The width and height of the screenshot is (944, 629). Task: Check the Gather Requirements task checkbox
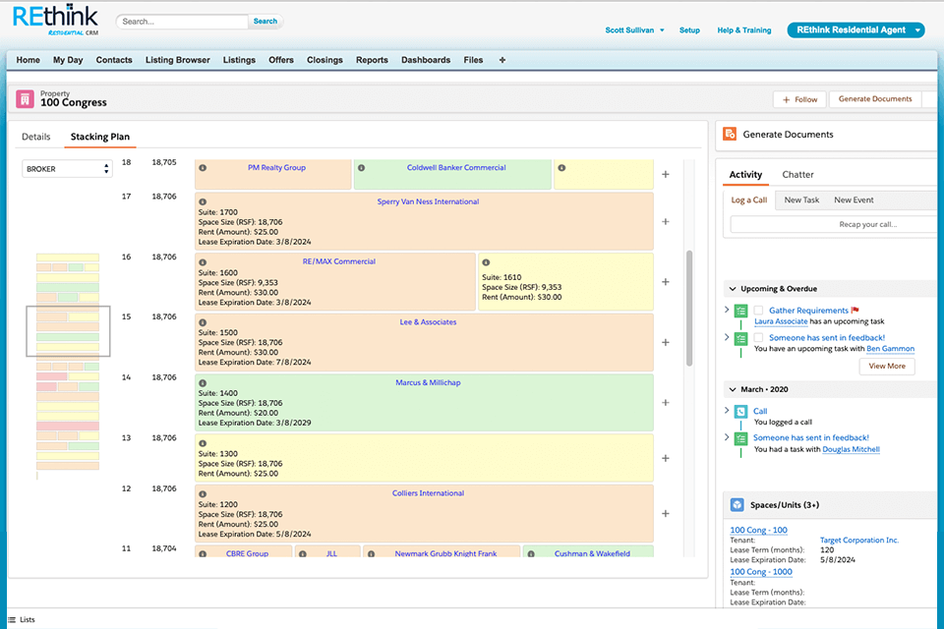pyautogui.click(x=758, y=311)
